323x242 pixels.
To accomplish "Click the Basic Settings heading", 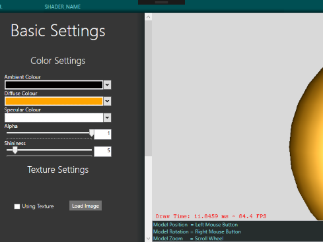I will click(x=58, y=31).
